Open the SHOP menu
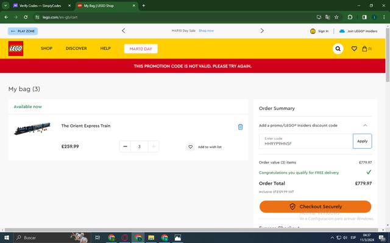 point(46,49)
